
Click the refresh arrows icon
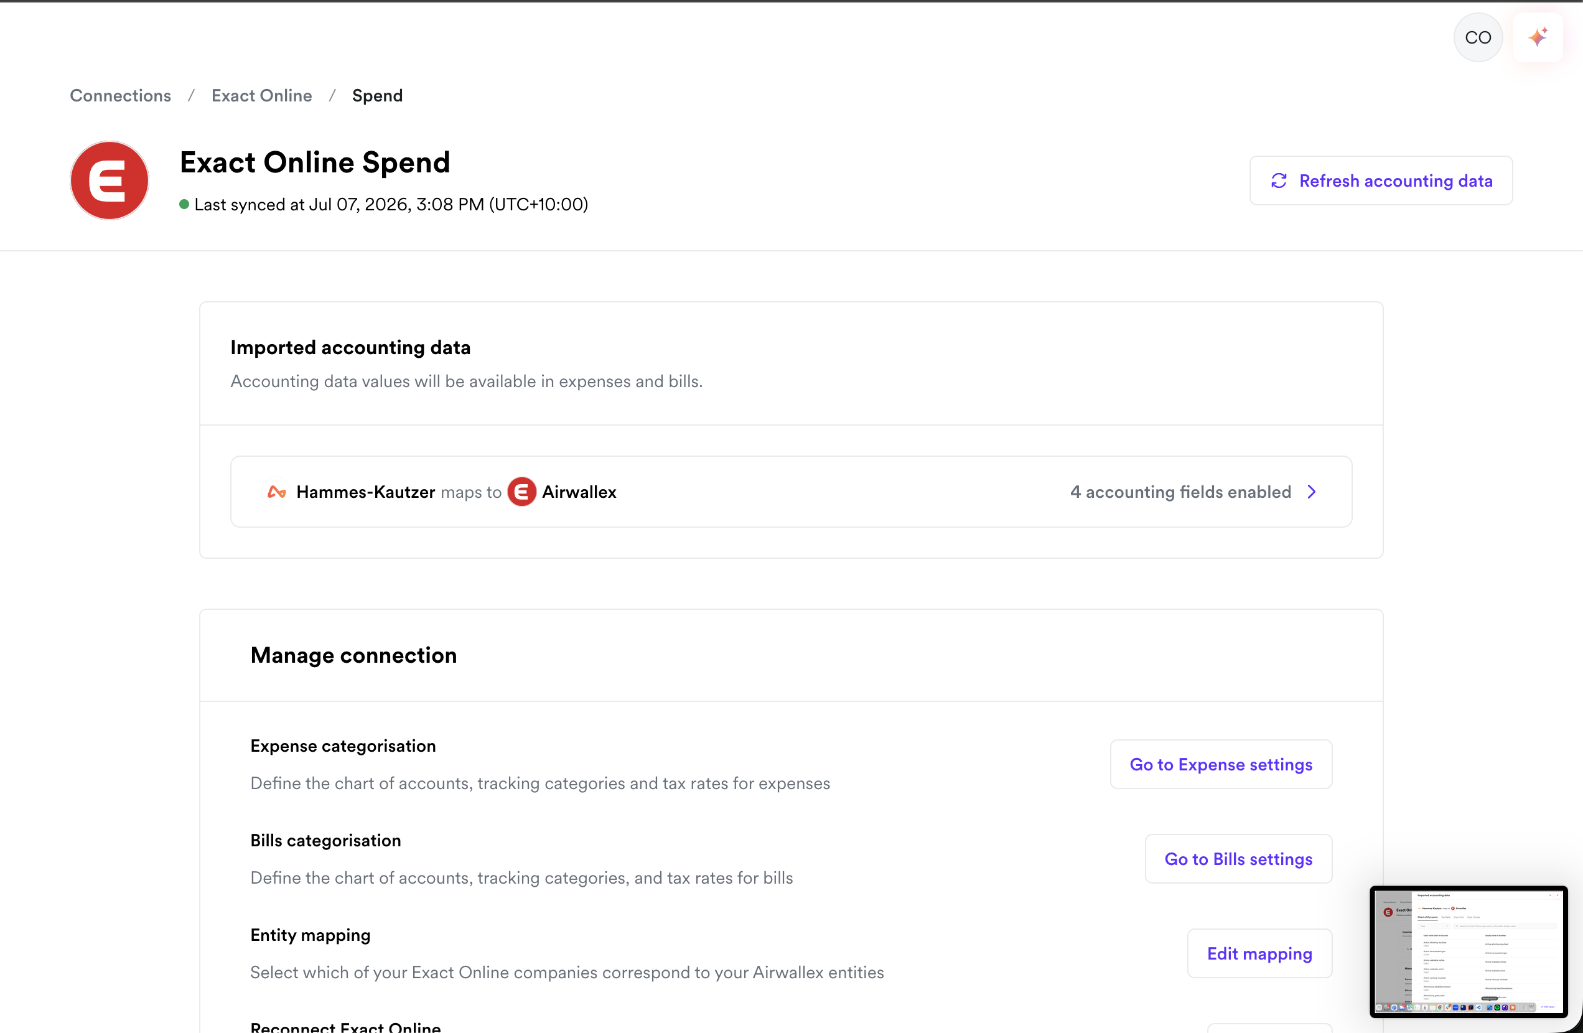point(1279,181)
